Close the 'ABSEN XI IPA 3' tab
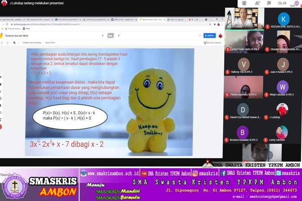 [x=136, y=20]
